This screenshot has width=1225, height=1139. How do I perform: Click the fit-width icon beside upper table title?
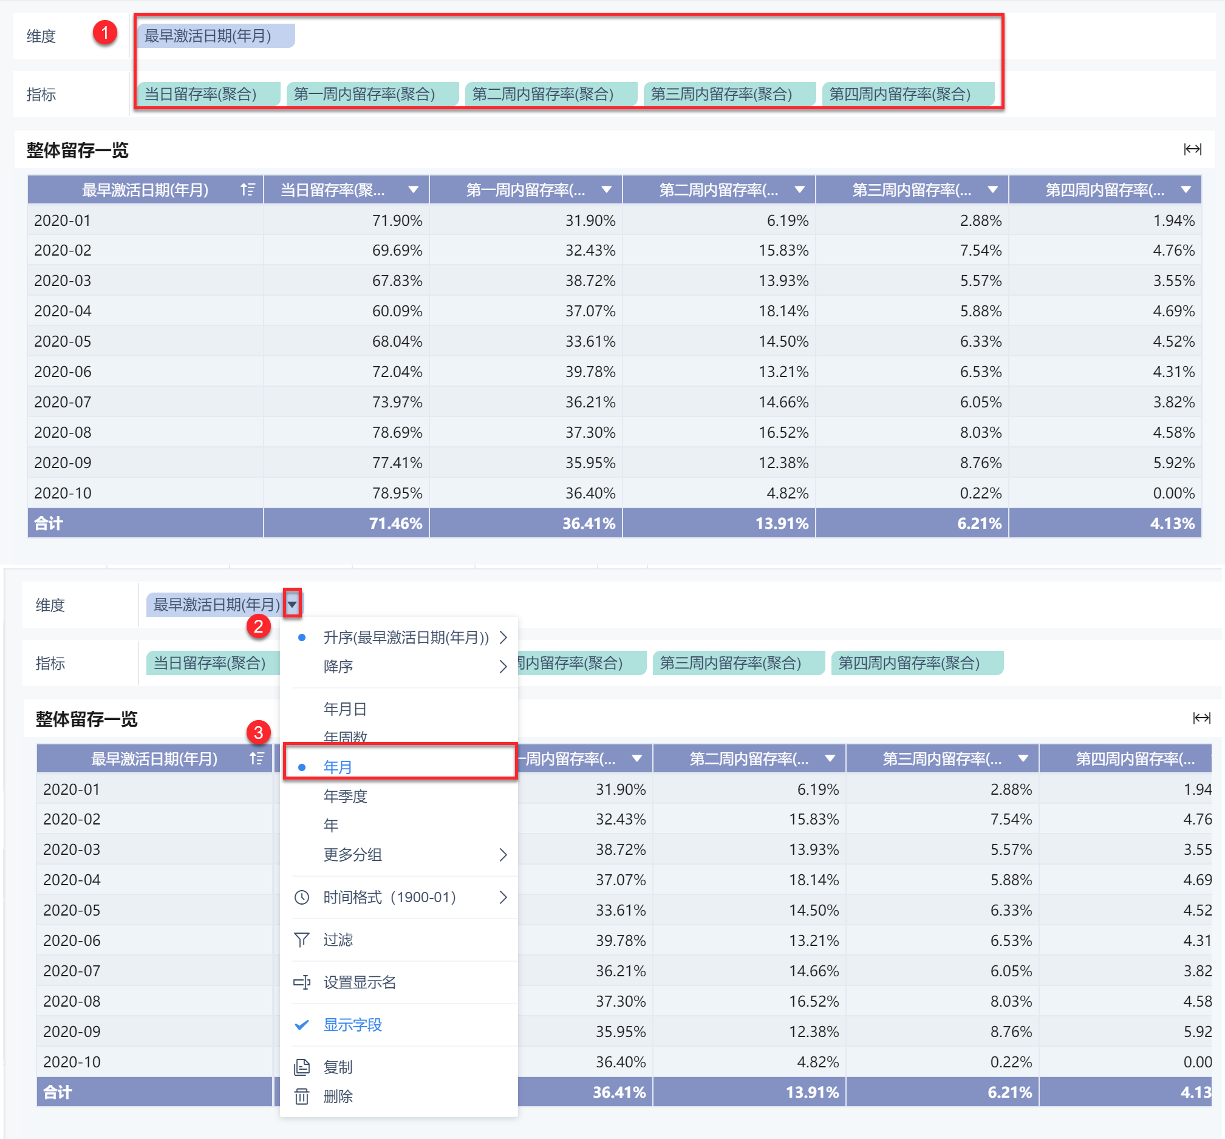1192,149
